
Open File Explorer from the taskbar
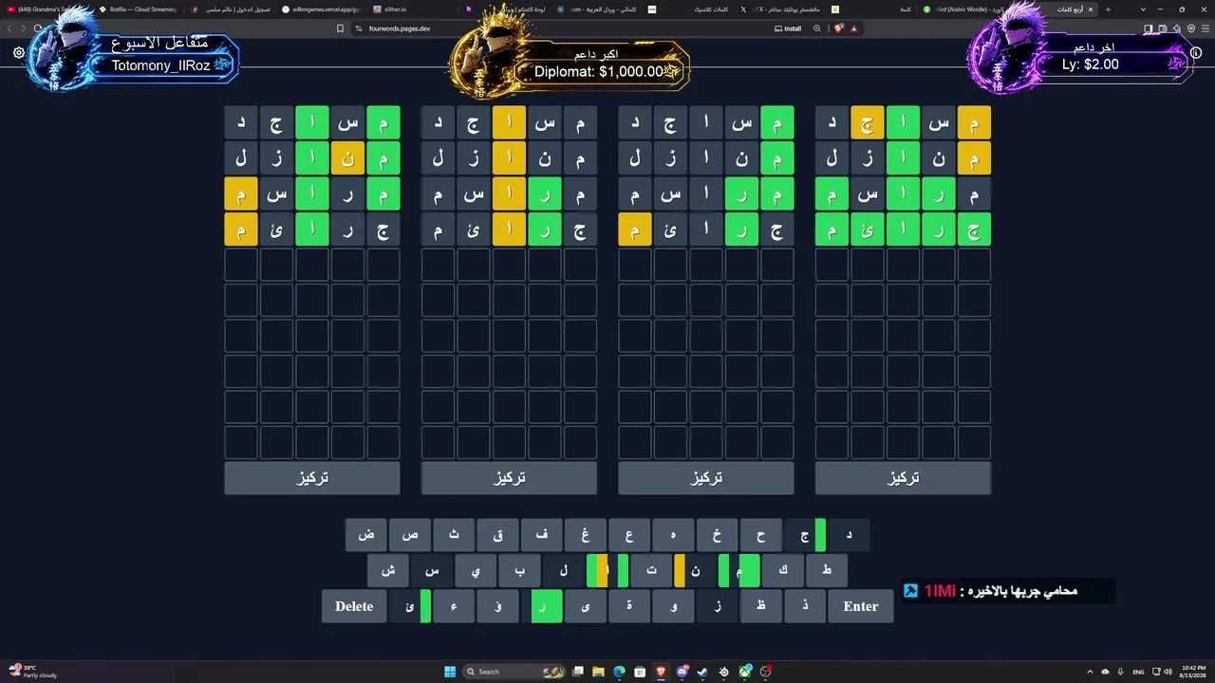pos(599,672)
